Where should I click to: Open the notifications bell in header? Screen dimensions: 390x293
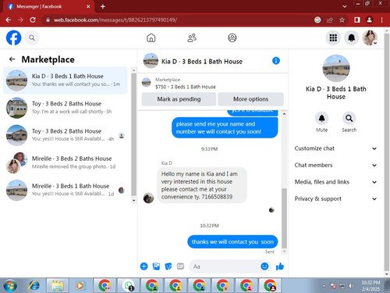coord(351,38)
